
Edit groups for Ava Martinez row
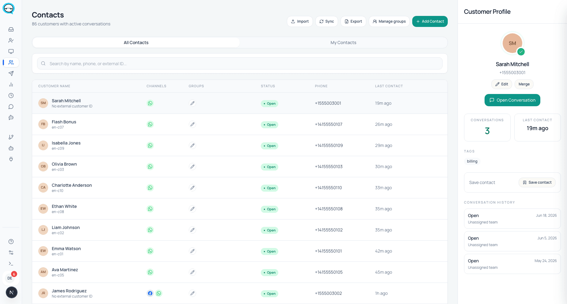point(192,272)
